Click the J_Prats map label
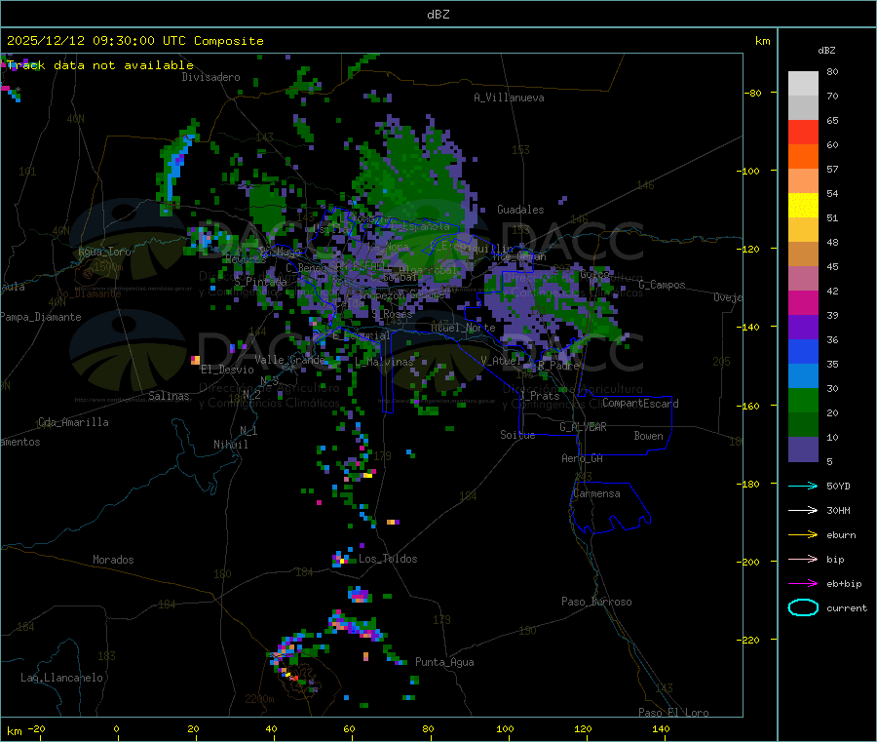877x742 pixels. tap(540, 396)
